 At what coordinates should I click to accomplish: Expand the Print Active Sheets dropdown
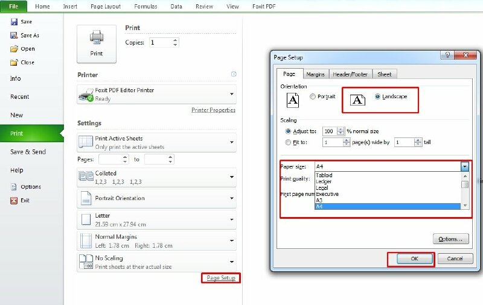tap(232, 142)
